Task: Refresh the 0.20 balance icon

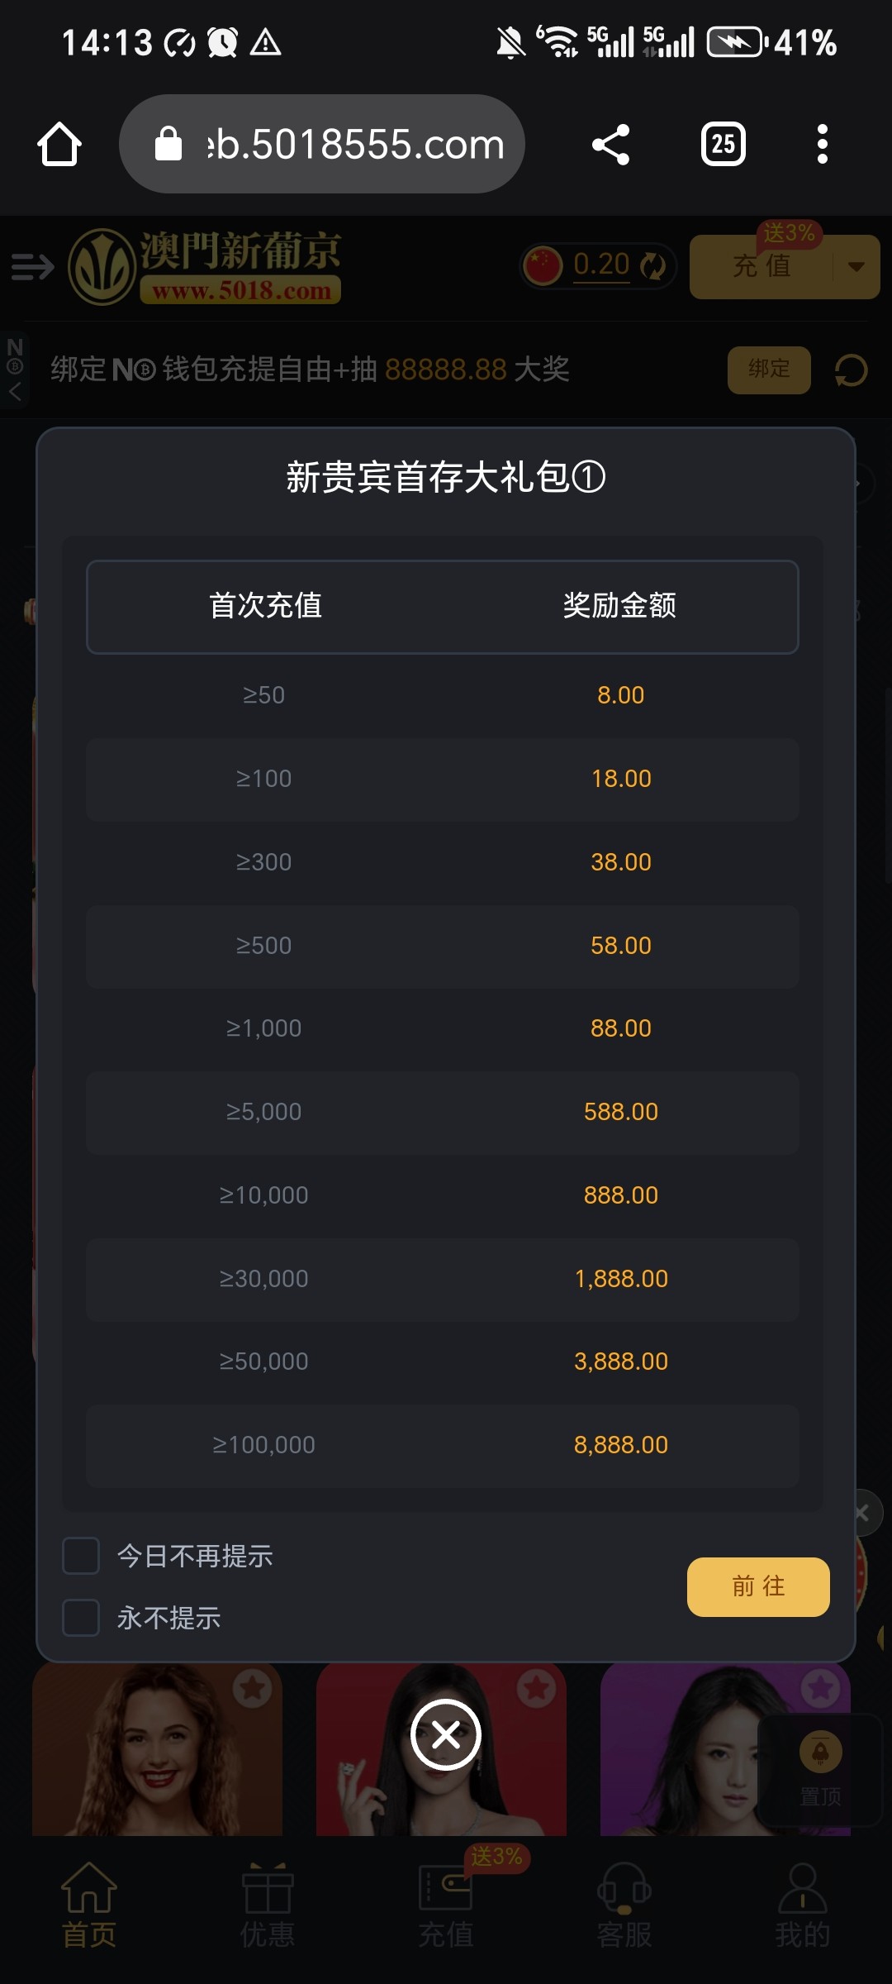Action: tap(653, 266)
